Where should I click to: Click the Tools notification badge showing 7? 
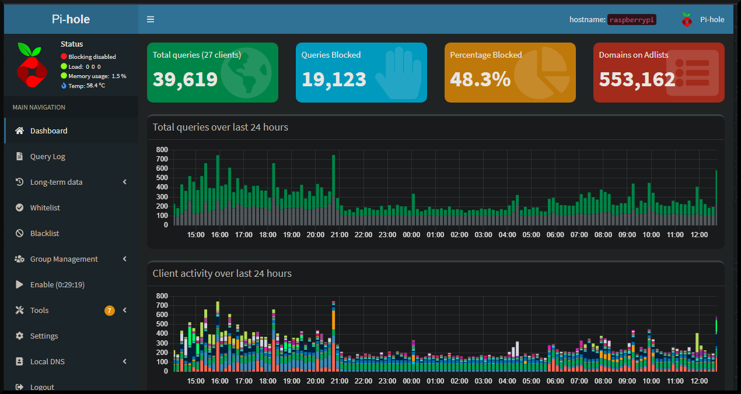(110, 310)
